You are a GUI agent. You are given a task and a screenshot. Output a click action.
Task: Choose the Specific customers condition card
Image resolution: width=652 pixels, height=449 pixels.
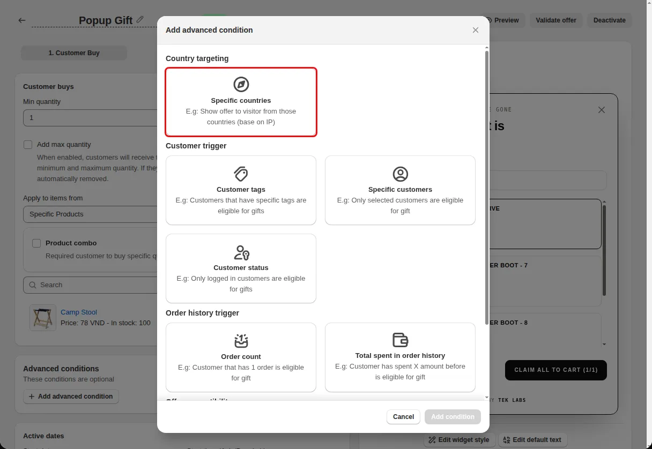tap(400, 190)
